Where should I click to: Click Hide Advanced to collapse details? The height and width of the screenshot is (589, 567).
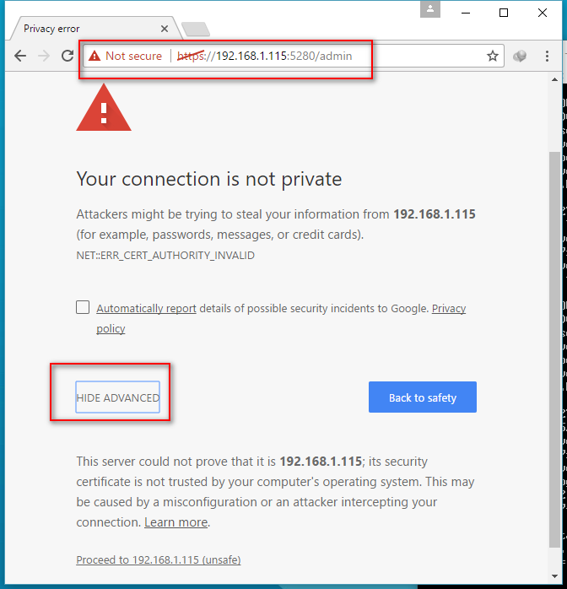[117, 398]
